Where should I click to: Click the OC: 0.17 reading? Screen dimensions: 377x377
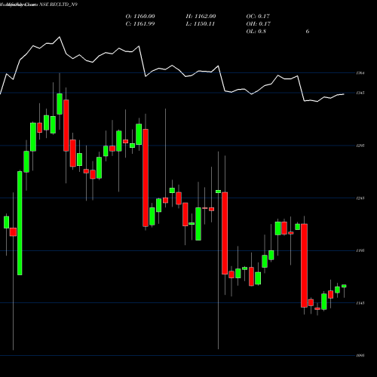[x=258, y=17]
